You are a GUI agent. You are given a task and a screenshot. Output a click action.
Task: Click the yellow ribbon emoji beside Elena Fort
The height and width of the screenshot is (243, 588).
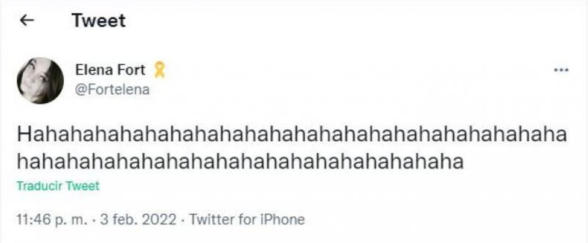coord(159,69)
